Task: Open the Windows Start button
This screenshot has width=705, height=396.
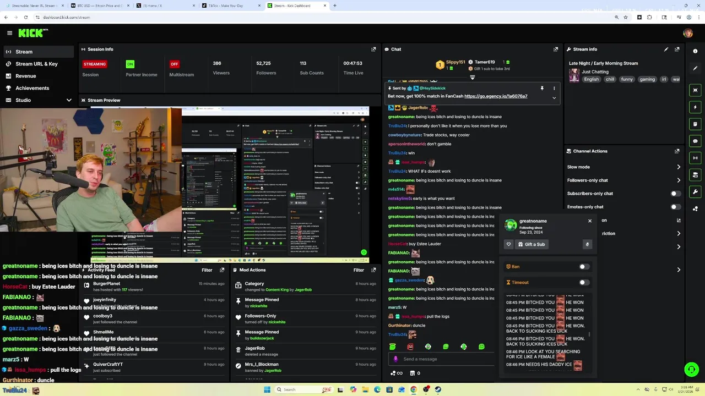Action: point(267,389)
